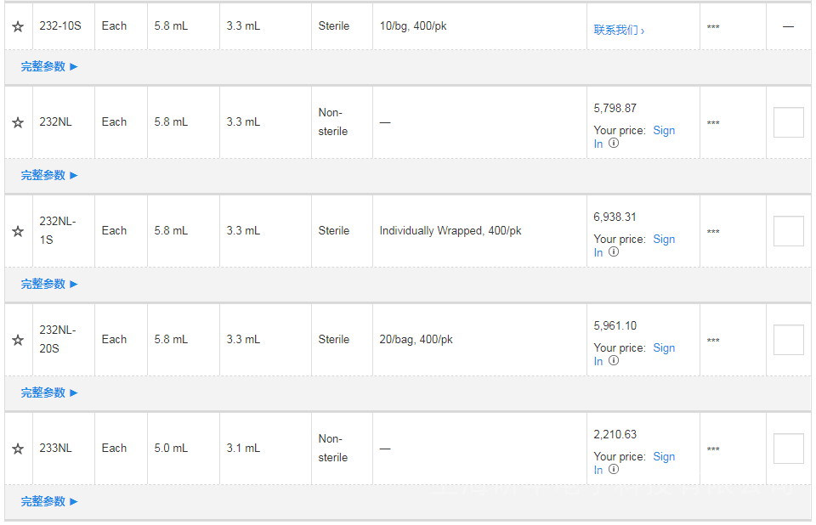
Task: Enter quantity for 232NL product
Action: point(788,122)
